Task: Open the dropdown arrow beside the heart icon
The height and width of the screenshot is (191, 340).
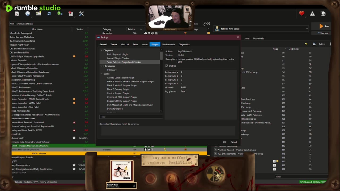Action: 305,17
